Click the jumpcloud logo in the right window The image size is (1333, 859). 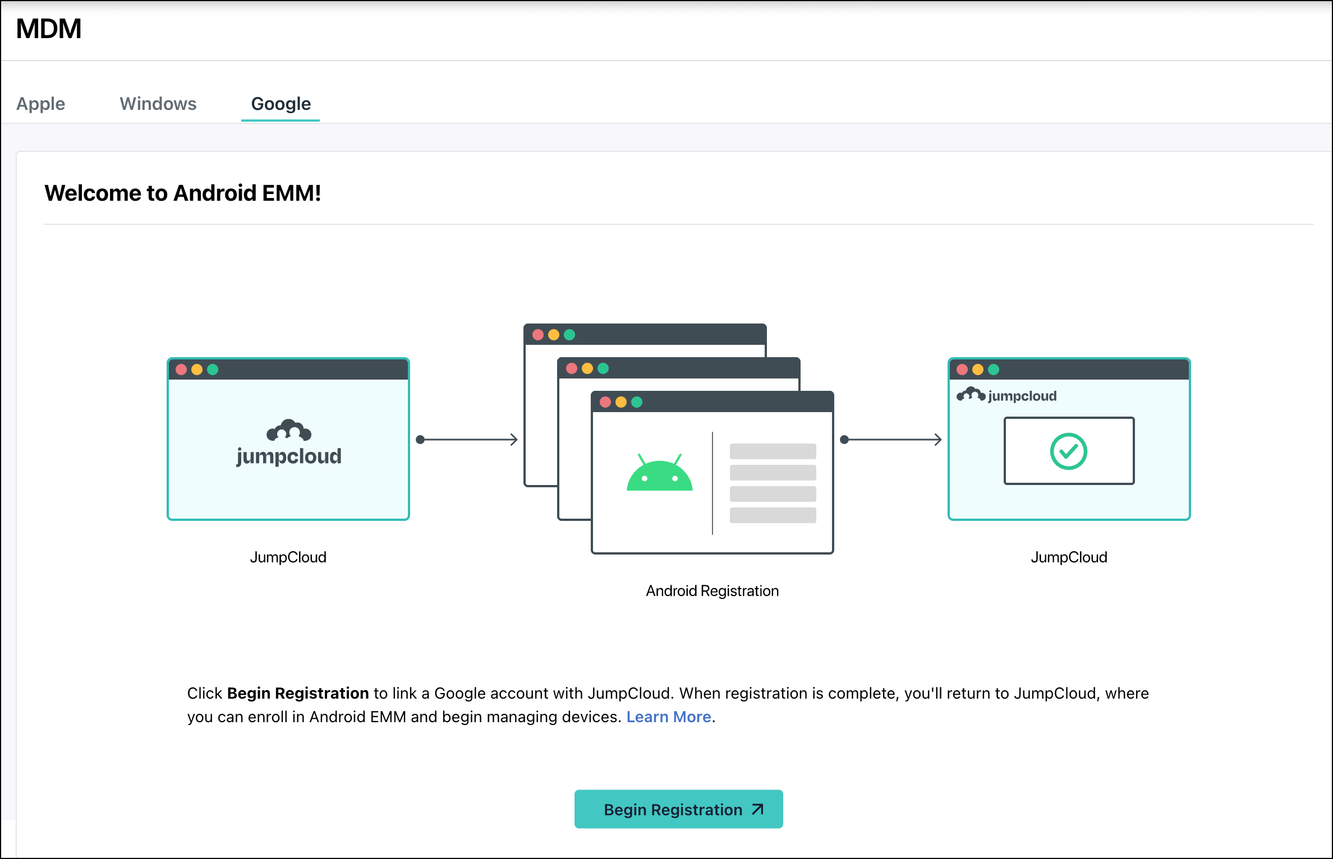tap(1007, 395)
